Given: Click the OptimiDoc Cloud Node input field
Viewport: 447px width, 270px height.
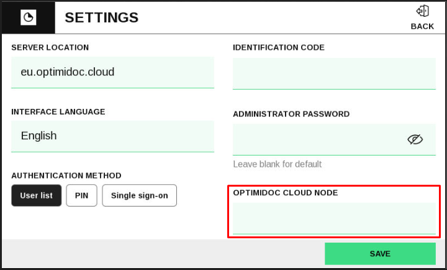Looking at the screenshot, I should pyautogui.click(x=334, y=218).
